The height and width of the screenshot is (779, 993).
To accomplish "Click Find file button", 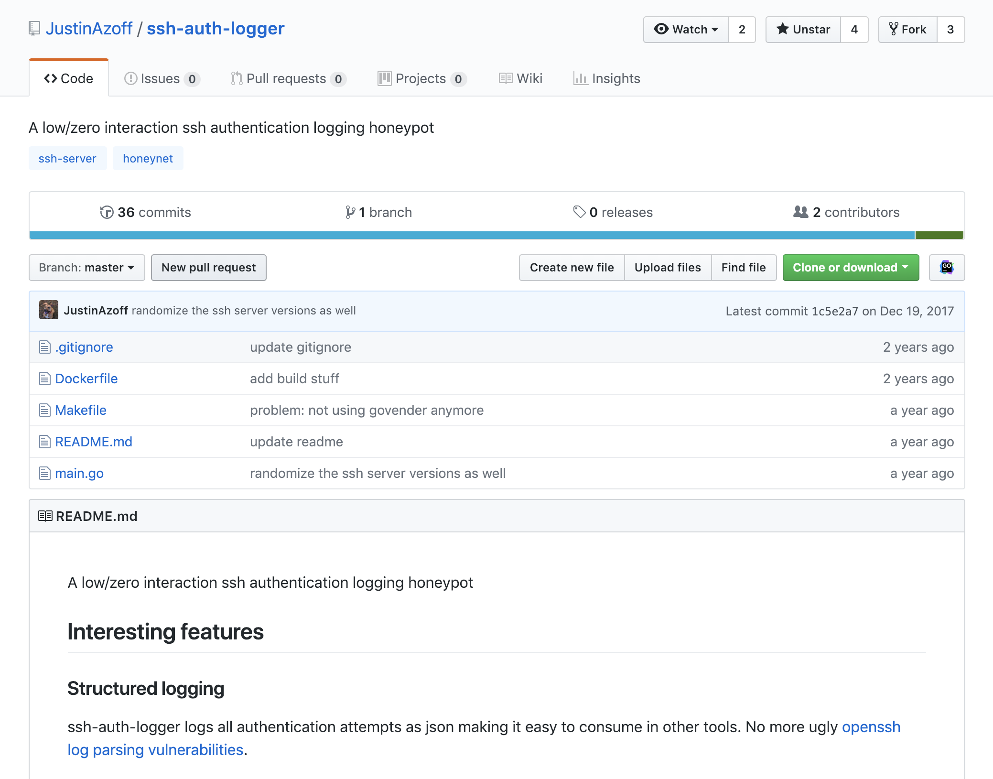I will [744, 268].
